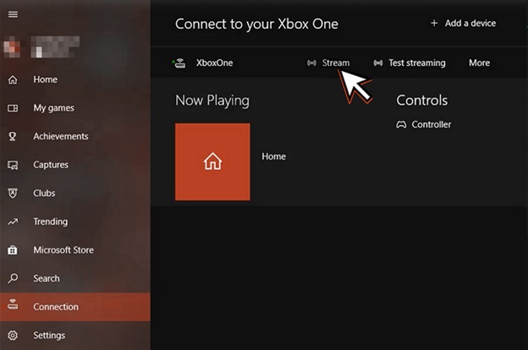
Task: Open the More options
Action: (480, 63)
